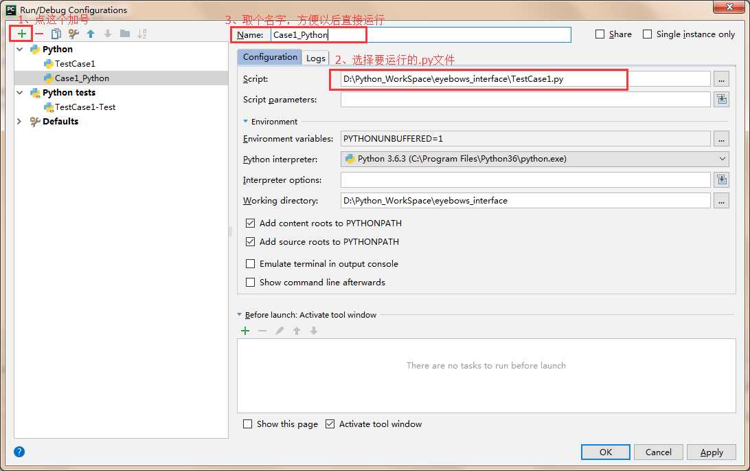Collapse the Environment section

point(246,122)
